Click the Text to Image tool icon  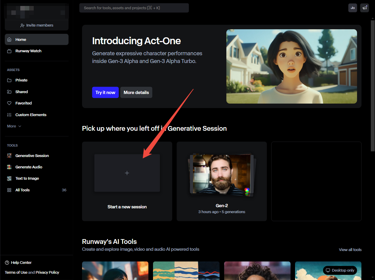(9, 179)
